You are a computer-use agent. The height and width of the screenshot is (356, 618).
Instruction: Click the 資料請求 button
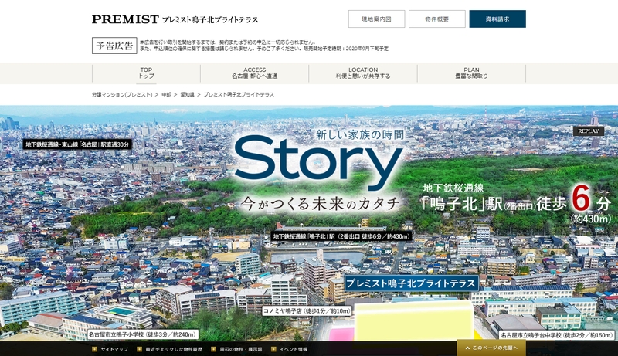(497, 19)
